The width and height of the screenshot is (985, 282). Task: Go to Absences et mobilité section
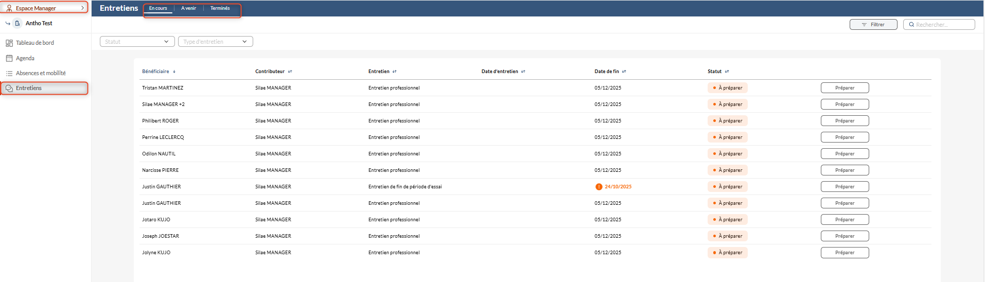tap(41, 73)
